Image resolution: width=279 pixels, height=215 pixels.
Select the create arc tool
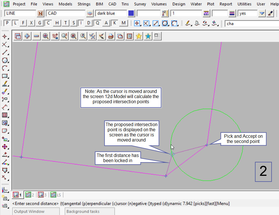coord(5,68)
